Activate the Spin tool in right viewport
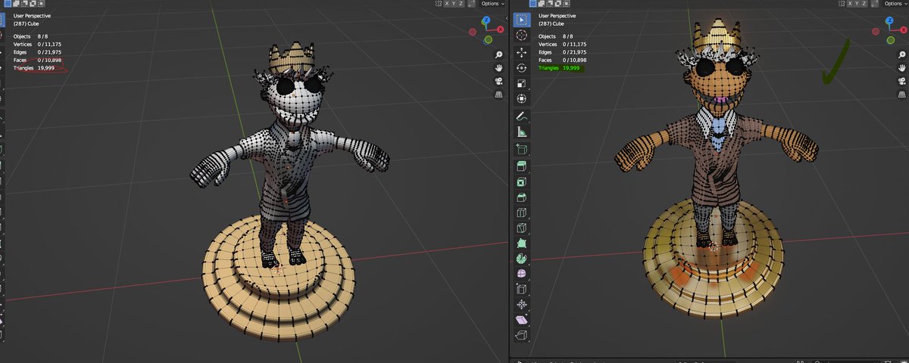Image resolution: width=909 pixels, height=363 pixels. (521, 258)
